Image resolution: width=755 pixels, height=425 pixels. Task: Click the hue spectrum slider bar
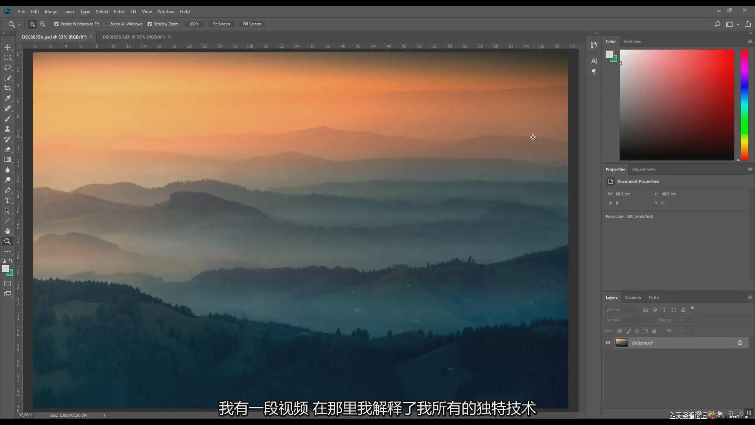[x=744, y=104]
